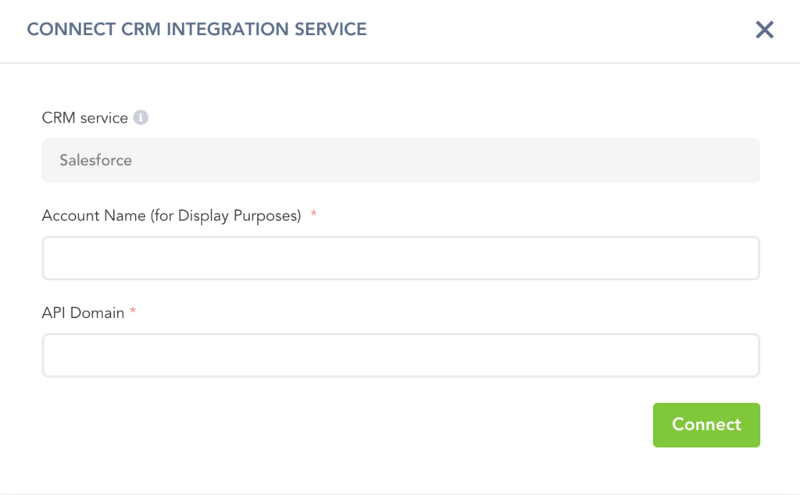Image resolution: width=800 pixels, height=495 pixels.
Task: Click the right end of the CRM service field
Action: click(x=734, y=160)
